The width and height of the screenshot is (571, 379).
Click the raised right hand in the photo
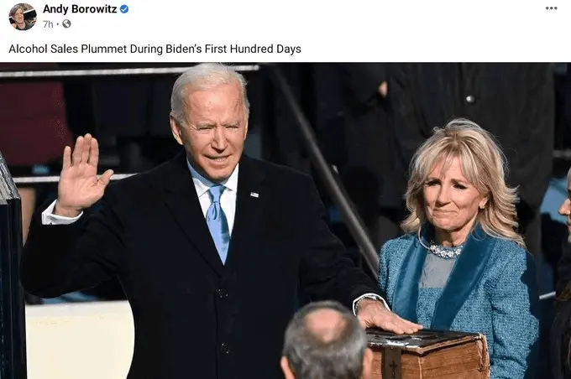point(82,174)
